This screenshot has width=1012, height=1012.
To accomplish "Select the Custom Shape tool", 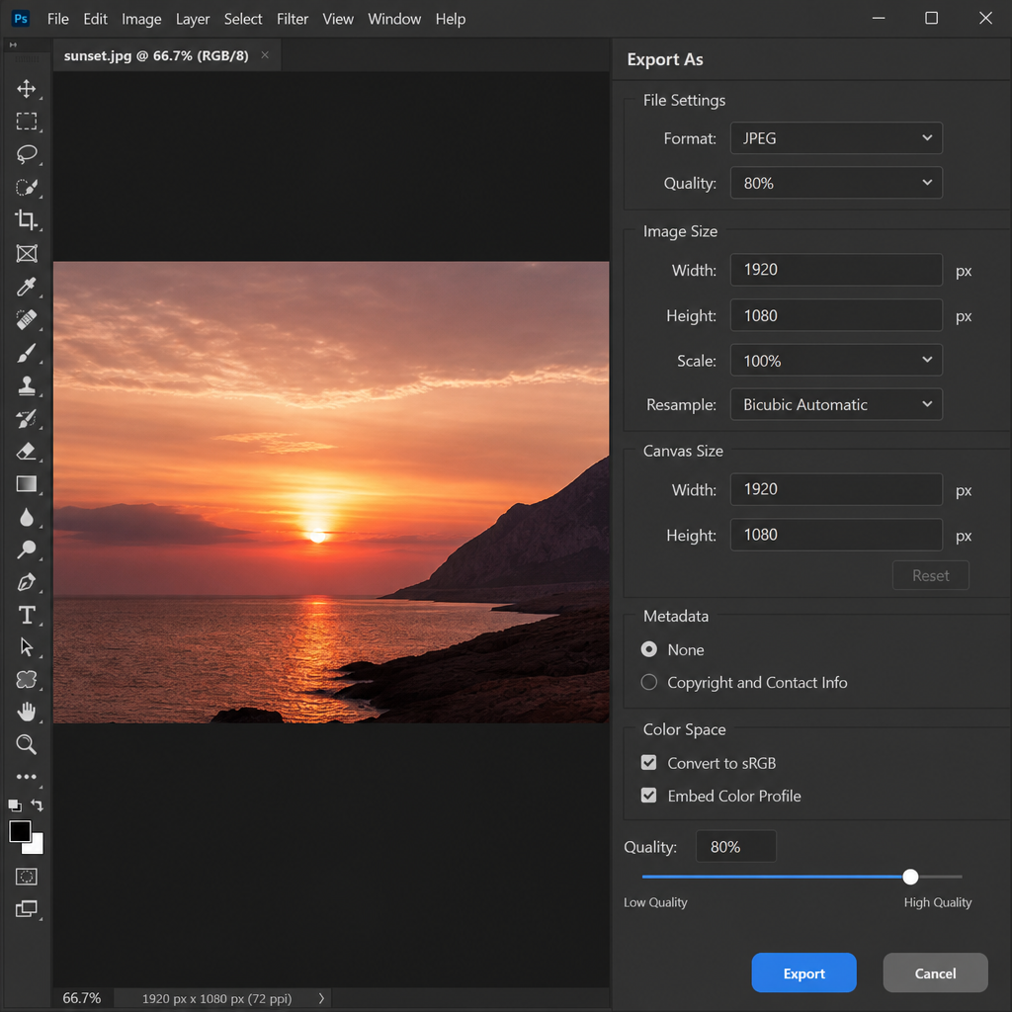I will (26, 679).
